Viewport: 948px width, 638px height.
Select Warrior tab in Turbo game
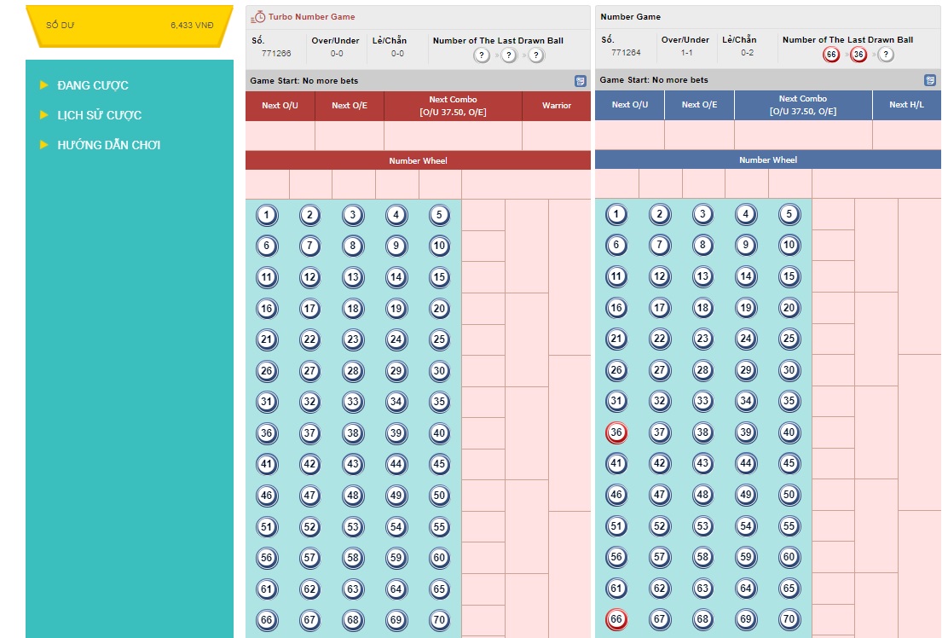[557, 106]
